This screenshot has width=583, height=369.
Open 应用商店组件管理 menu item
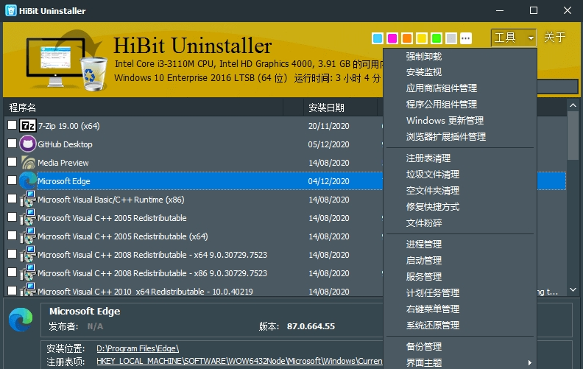click(460, 88)
